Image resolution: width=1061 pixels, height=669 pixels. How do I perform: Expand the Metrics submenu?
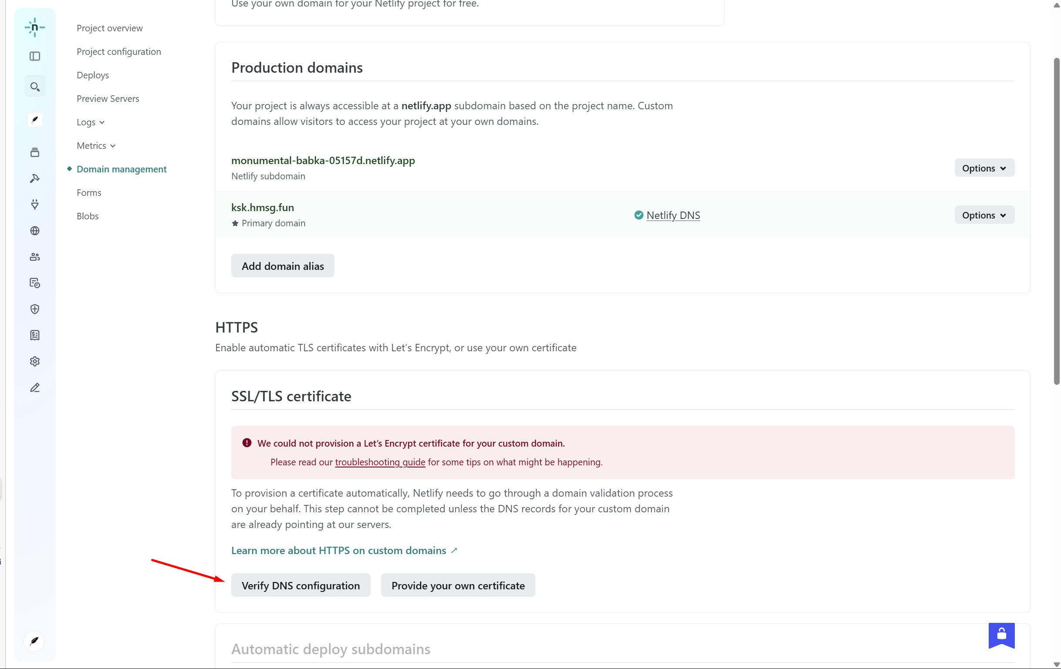(x=96, y=146)
